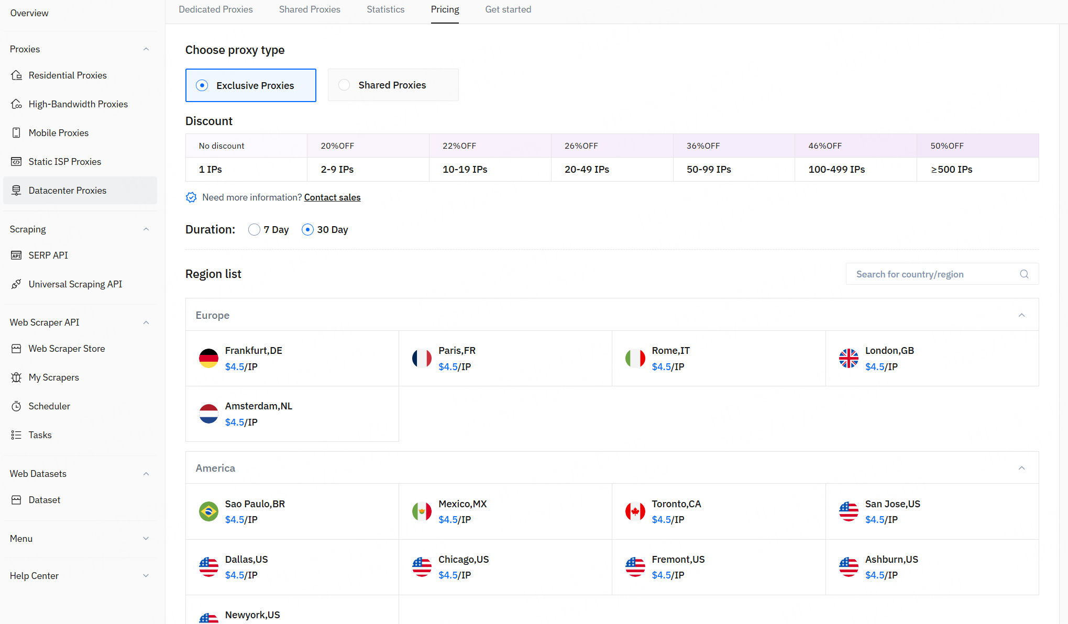The image size is (1068, 624).
Task: Select the Exclusive Proxies radio option
Action: pos(202,85)
